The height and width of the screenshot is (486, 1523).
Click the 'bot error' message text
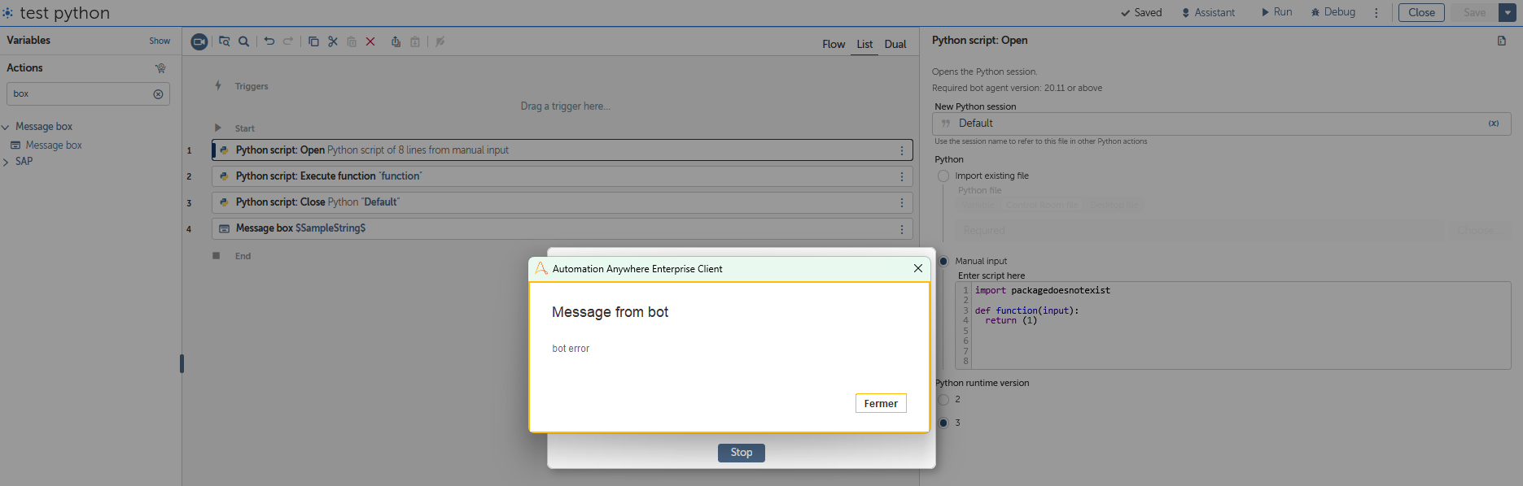tap(571, 349)
